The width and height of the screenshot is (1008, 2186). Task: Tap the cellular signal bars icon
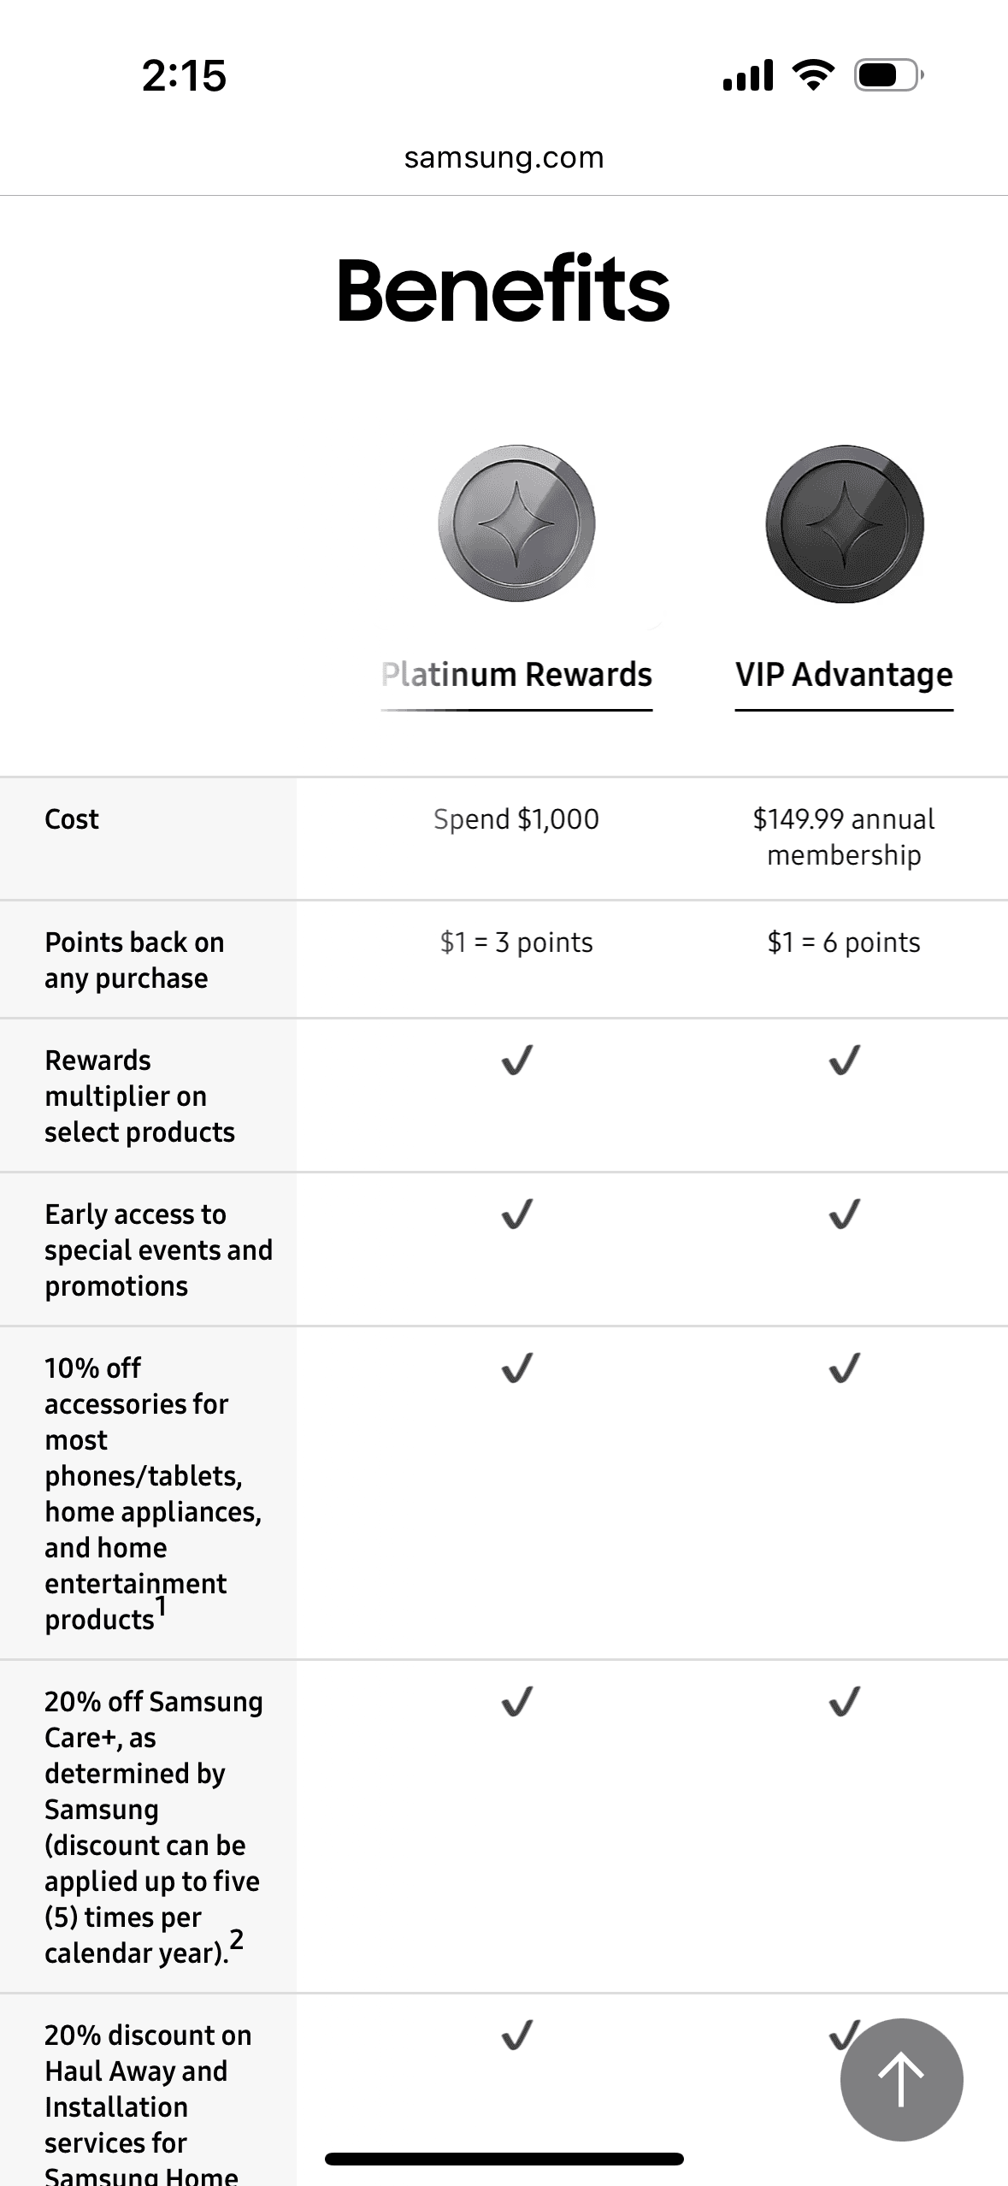(x=748, y=75)
